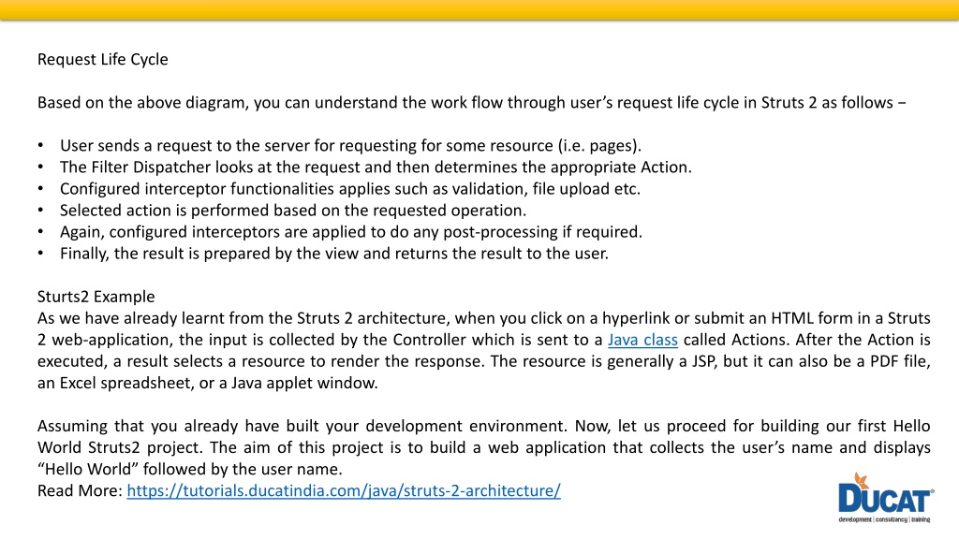Click the 'Request Life Cycle' heading

(x=103, y=59)
